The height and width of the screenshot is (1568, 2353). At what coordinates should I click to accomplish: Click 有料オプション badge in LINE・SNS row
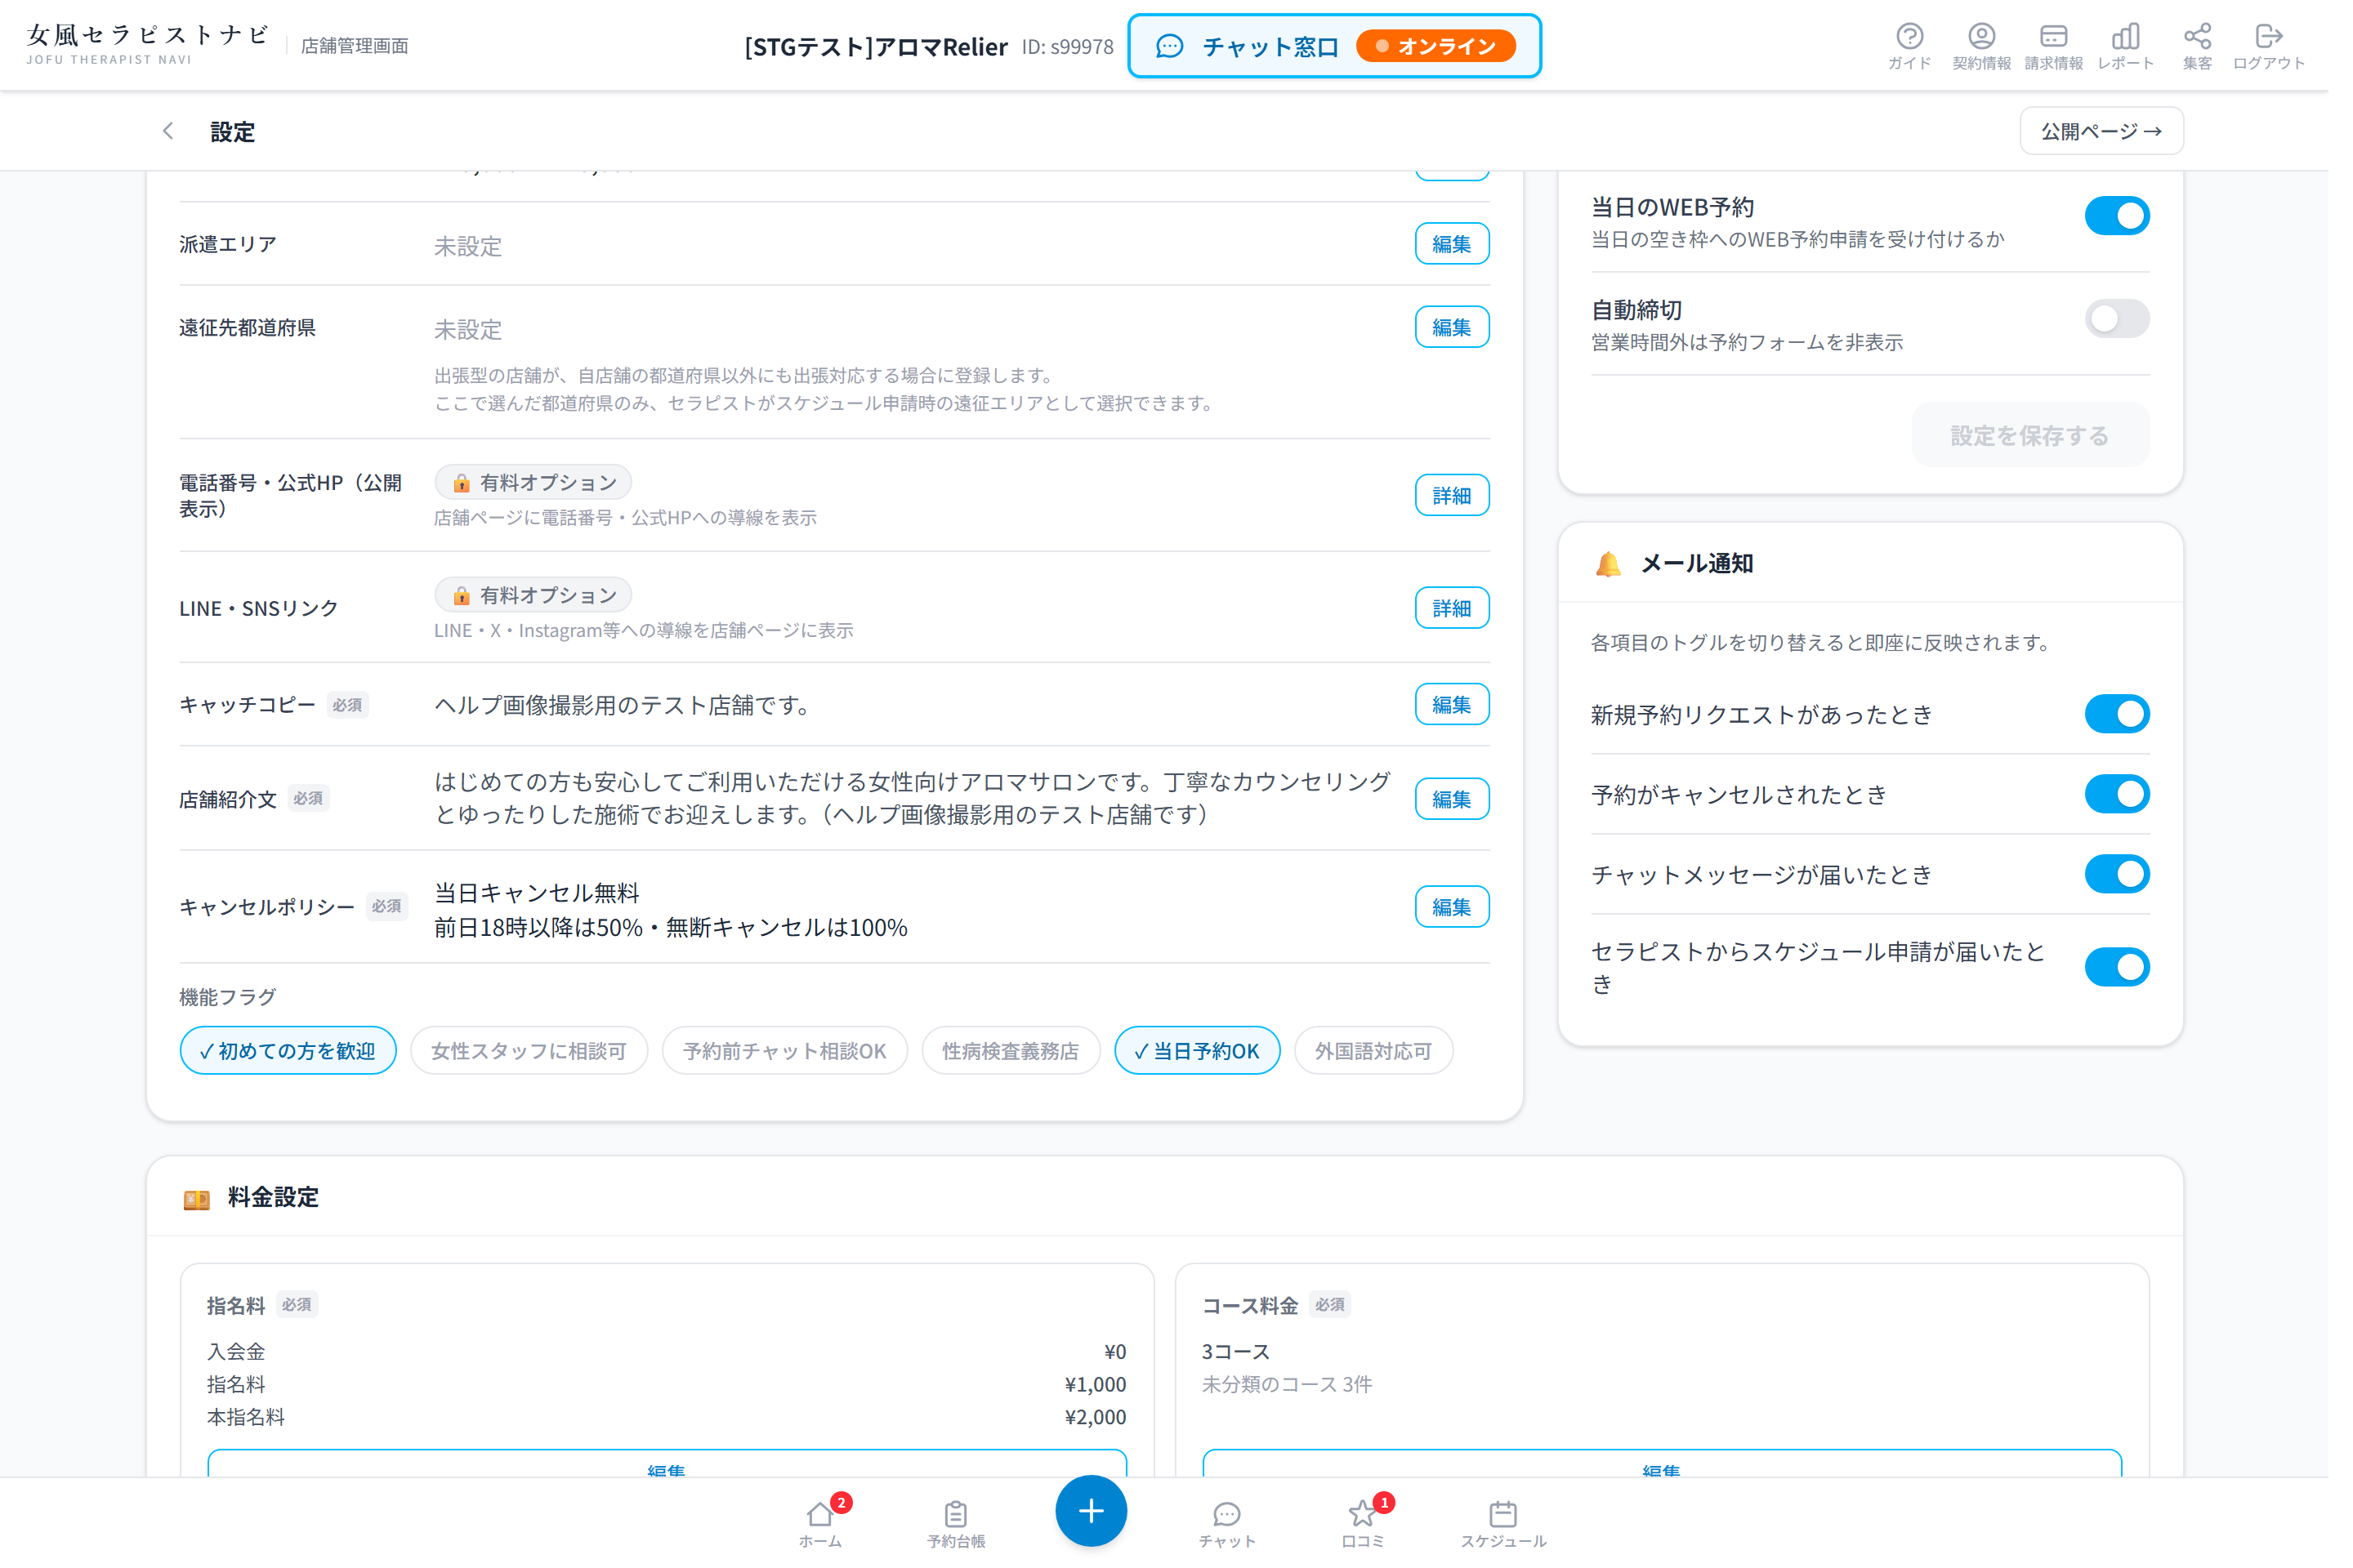click(538, 601)
